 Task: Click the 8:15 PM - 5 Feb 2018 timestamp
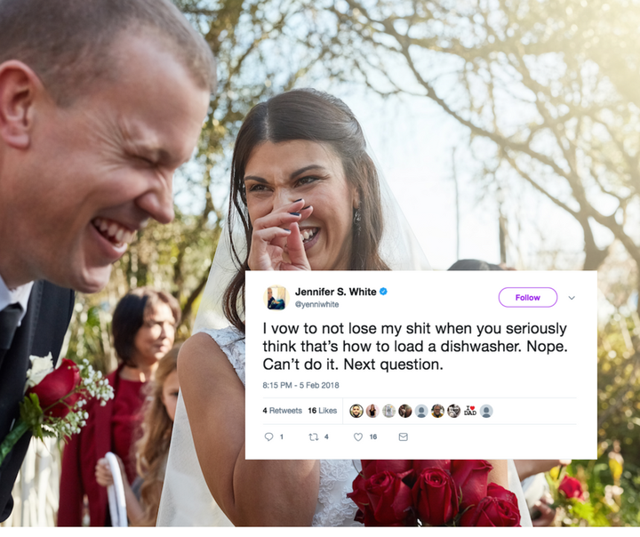pos(300,385)
